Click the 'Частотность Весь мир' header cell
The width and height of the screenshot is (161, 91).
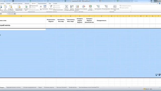(x=61, y=20)
